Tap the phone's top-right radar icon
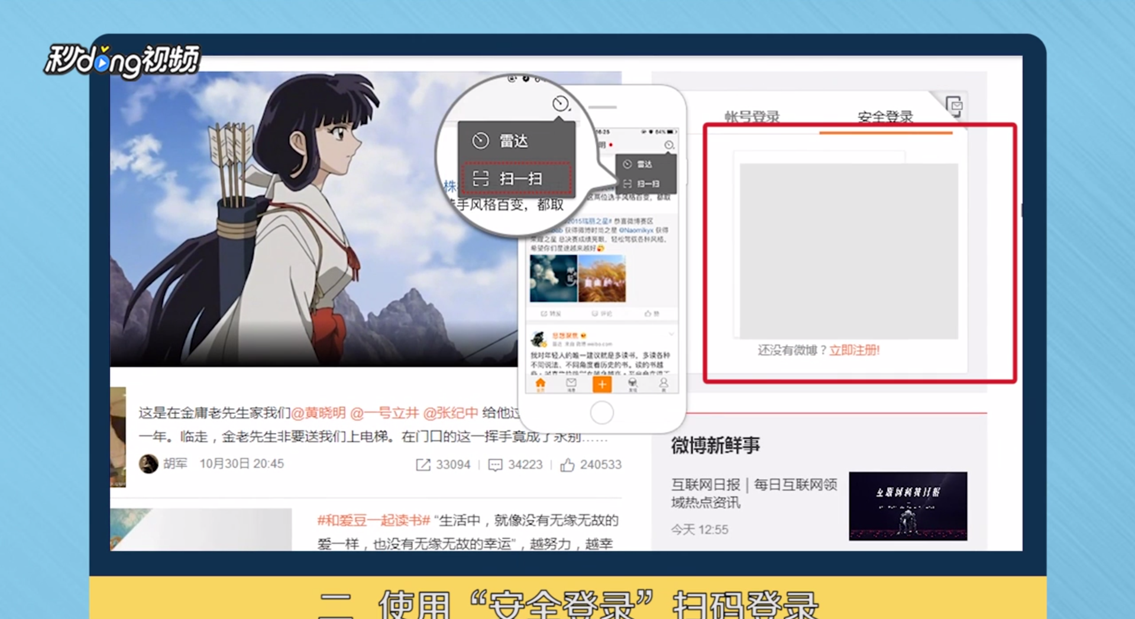This screenshot has height=619, width=1135. (668, 145)
